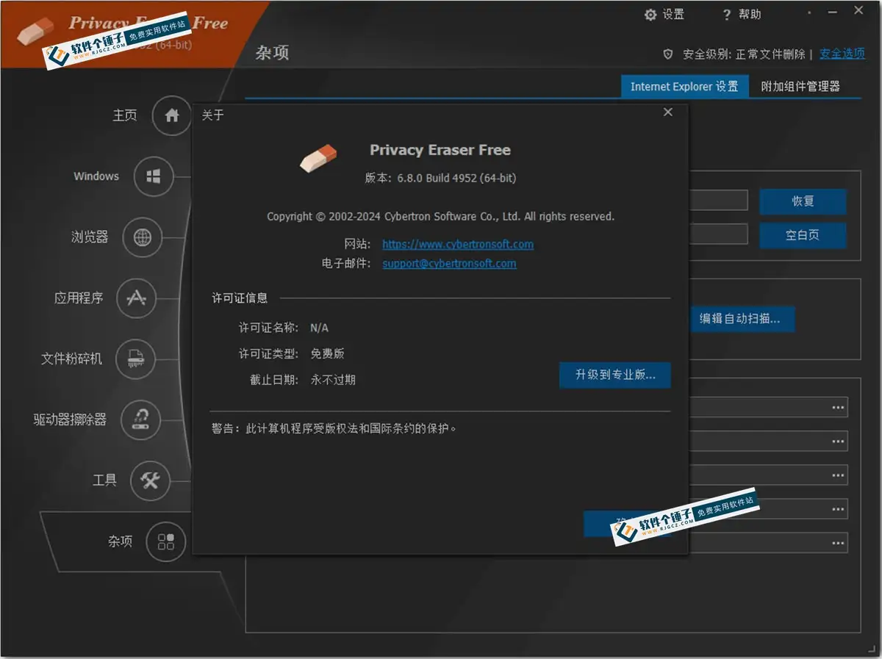Click the 许可证类型 value 免费版
The width and height of the screenshot is (882, 659).
click(327, 353)
